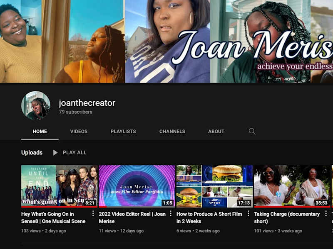Click the 17:13 duration badge

point(244,203)
